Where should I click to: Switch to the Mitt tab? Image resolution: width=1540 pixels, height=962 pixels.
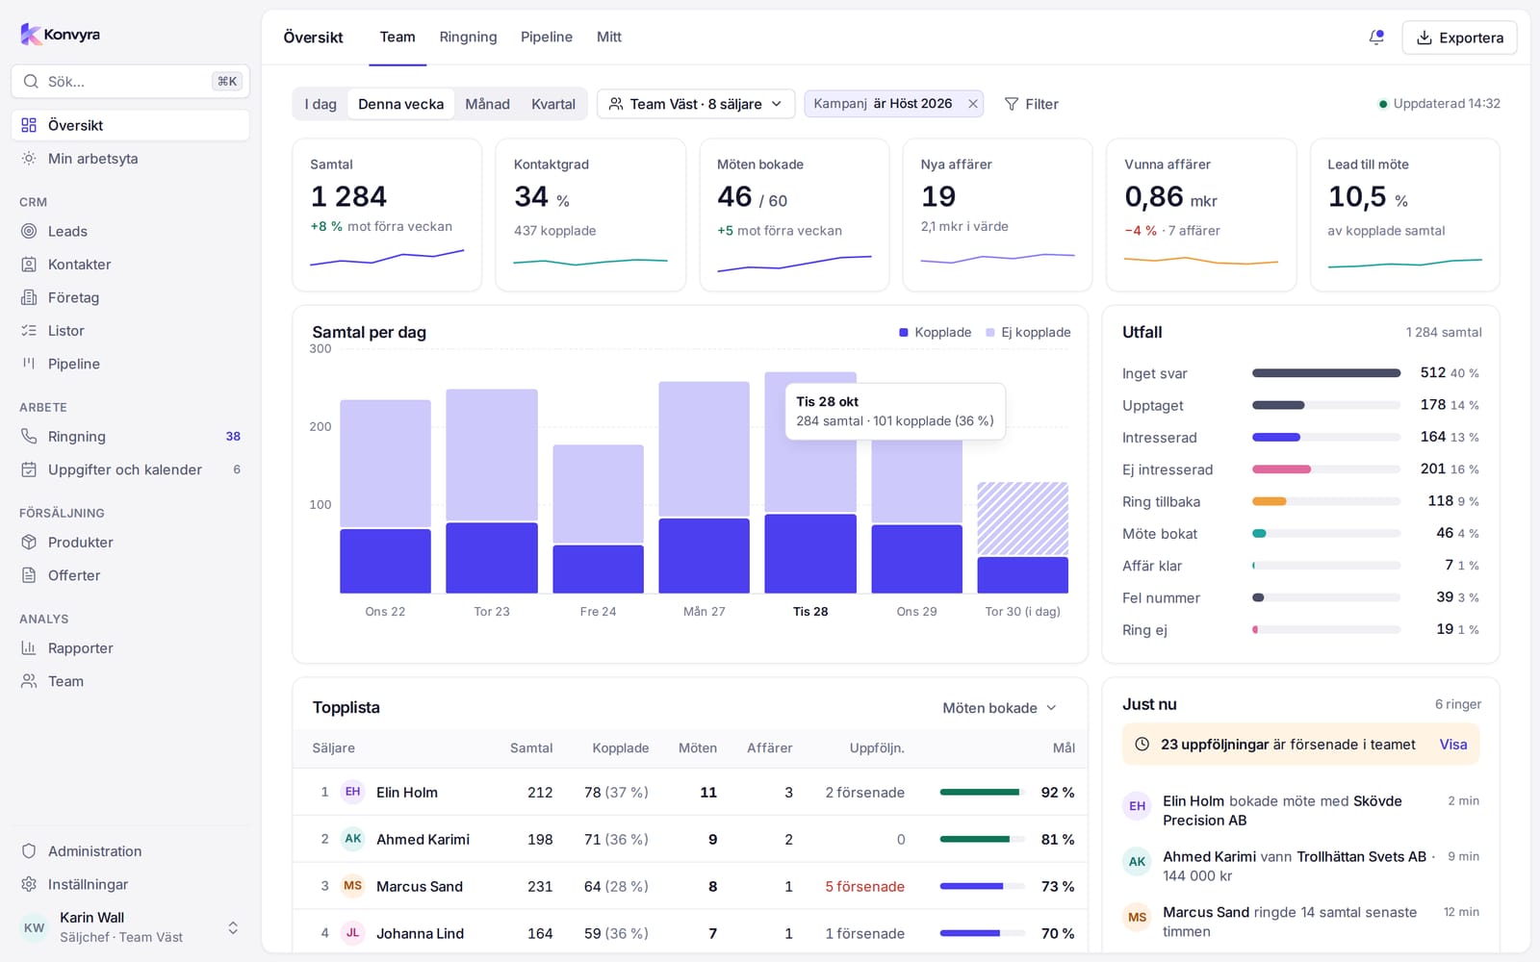coord(609,38)
